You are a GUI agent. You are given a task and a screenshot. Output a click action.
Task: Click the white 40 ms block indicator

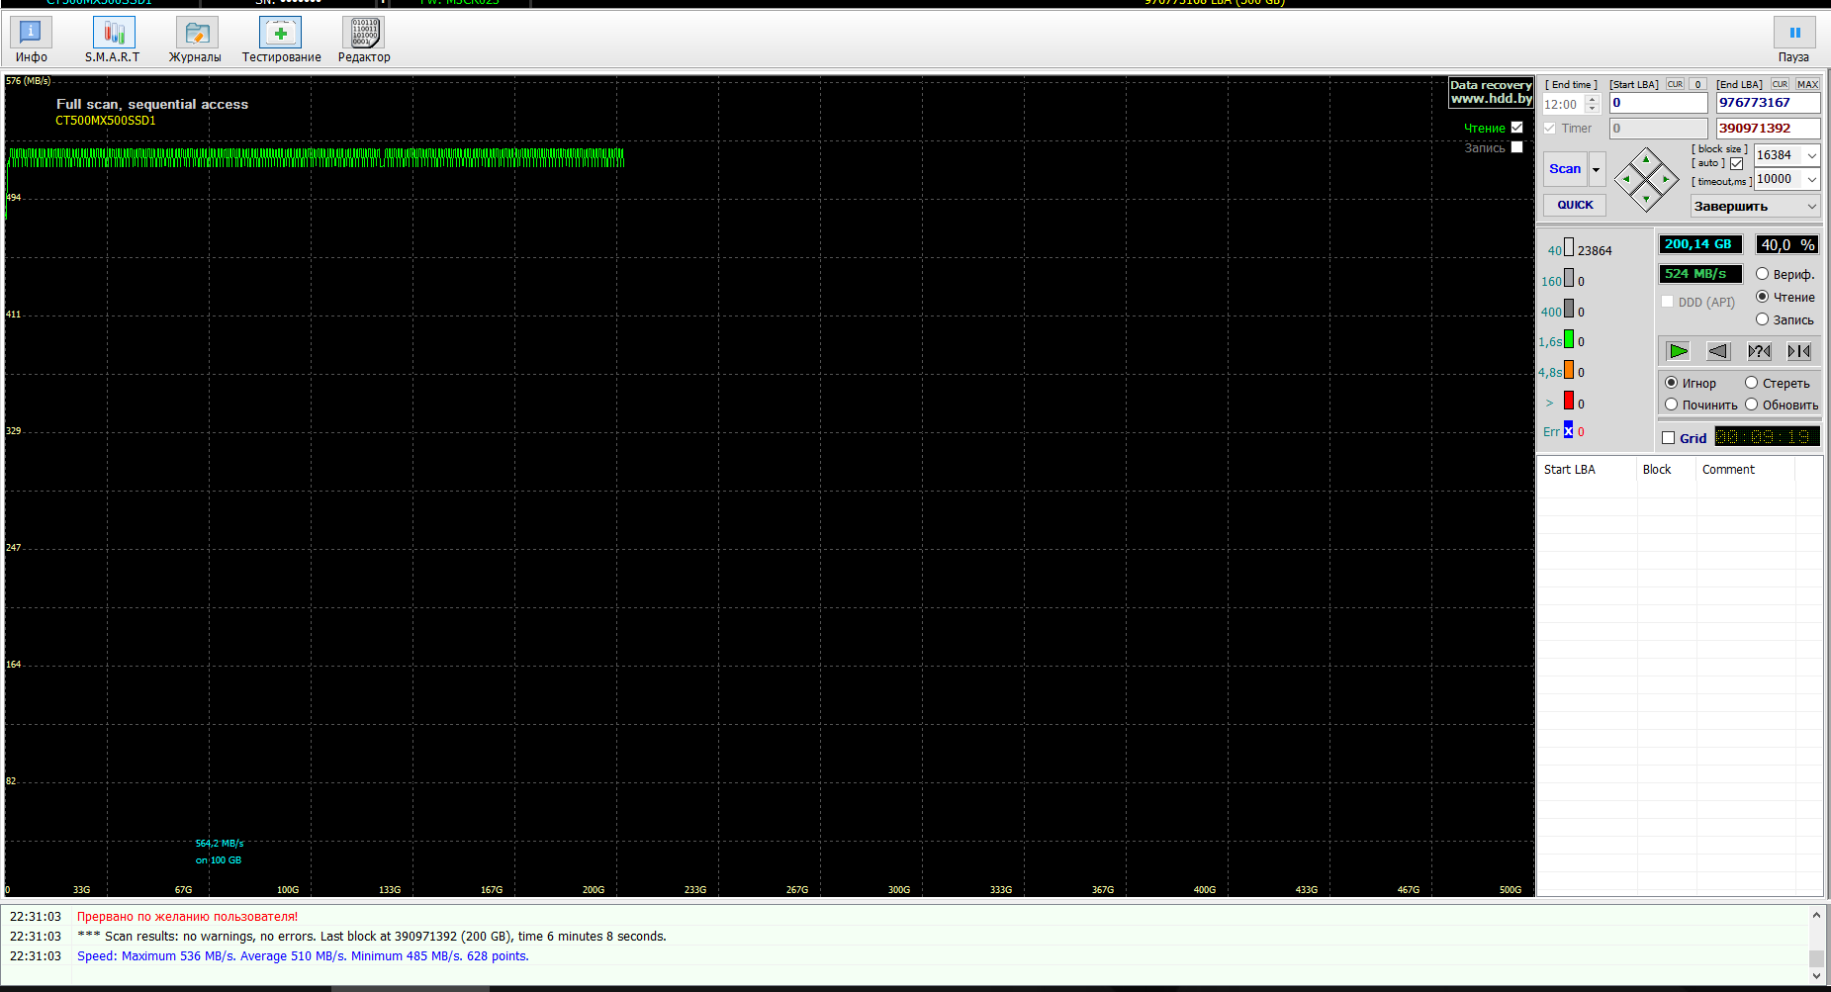point(1569,247)
